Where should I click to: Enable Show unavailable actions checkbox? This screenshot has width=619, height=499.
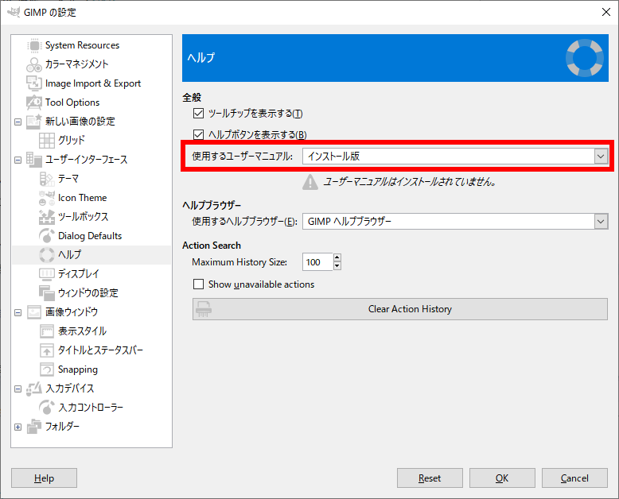(x=198, y=284)
